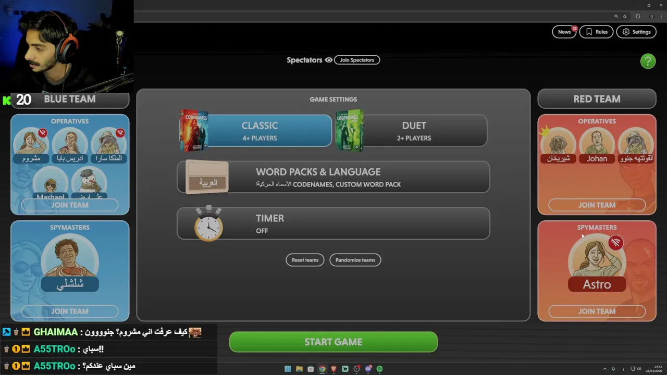The width and height of the screenshot is (667, 375).
Task: Click the Randomize teams button
Action: [x=355, y=260]
